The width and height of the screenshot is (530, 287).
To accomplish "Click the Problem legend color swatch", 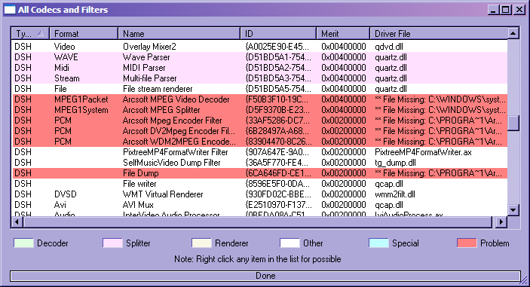I will (467, 243).
